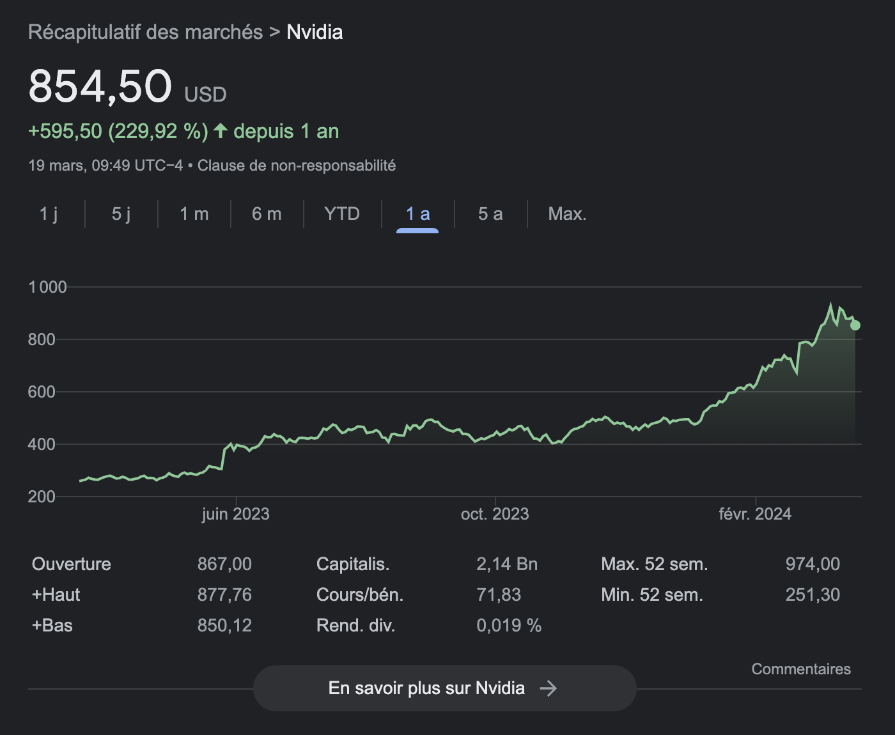Click En savoir plus sur Nvidia button
The width and height of the screenshot is (895, 735).
click(x=444, y=688)
